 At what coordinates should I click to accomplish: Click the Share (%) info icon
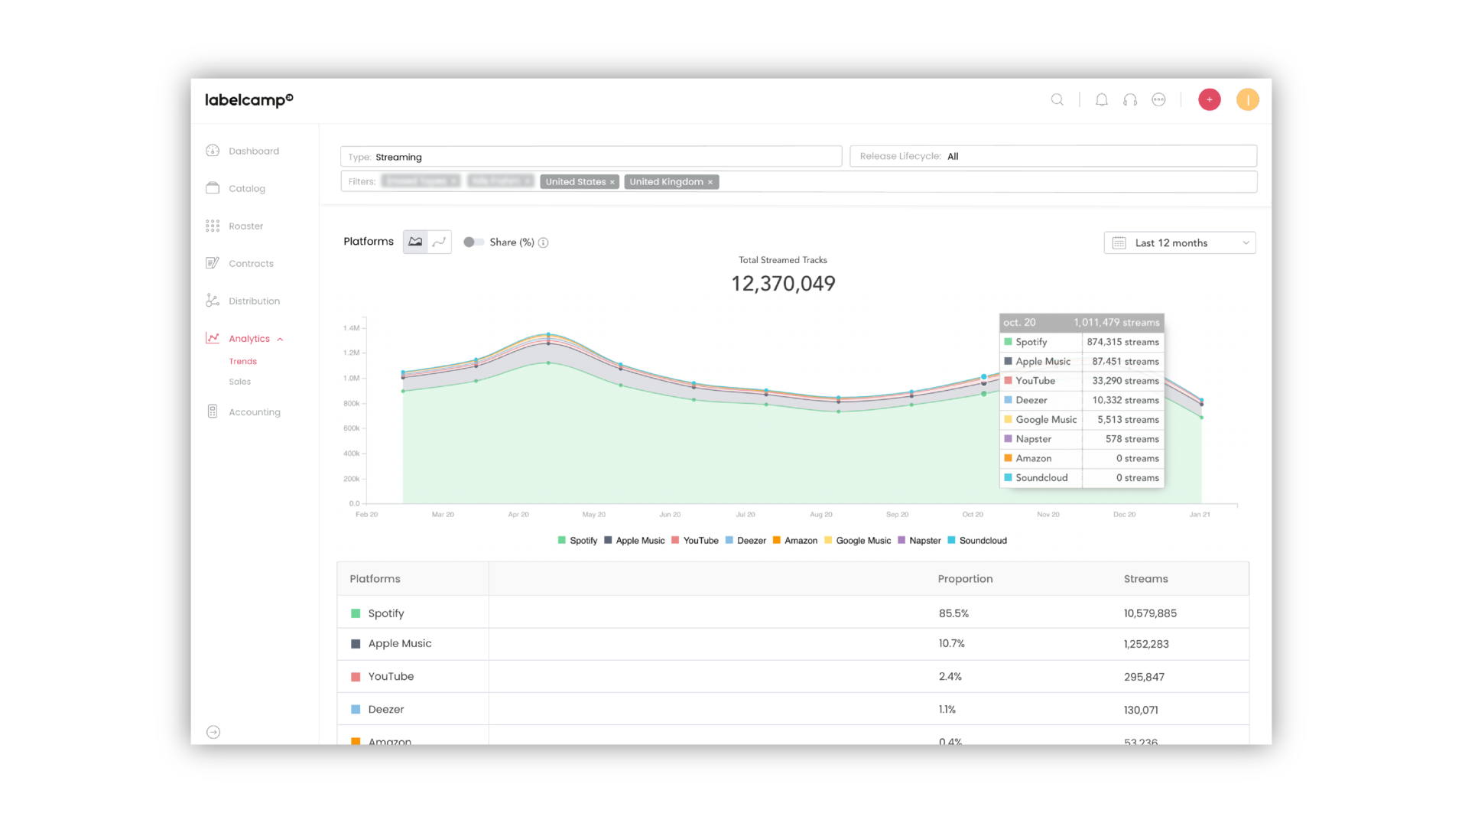[x=543, y=242]
